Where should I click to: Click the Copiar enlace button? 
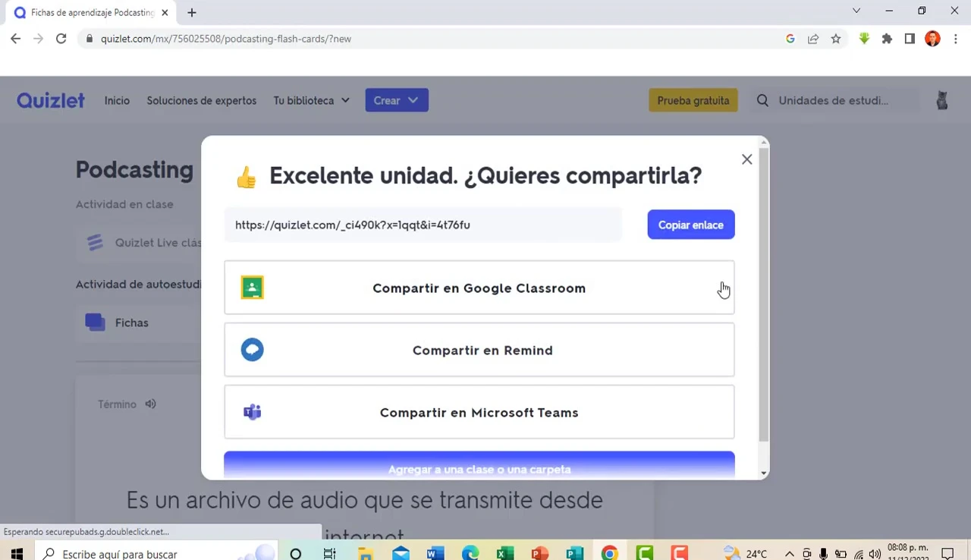tap(691, 225)
